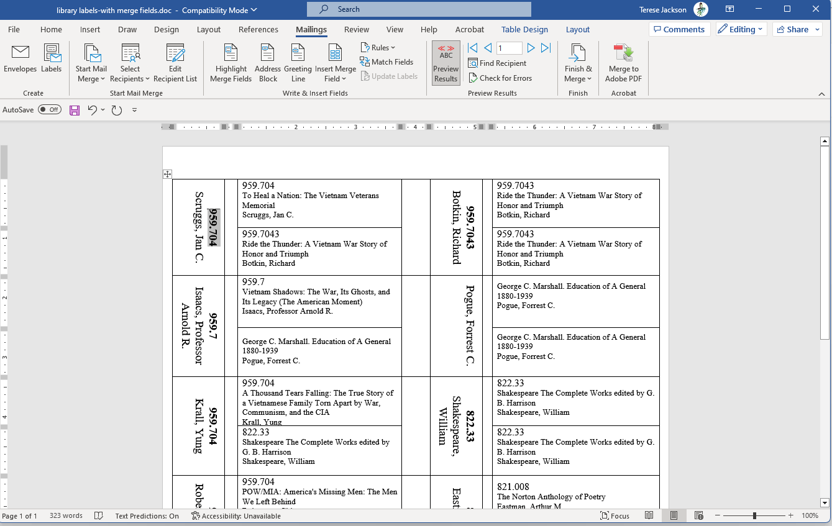The height and width of the screenshot is (526, 832).
Task: Switch to Read Mode view
Action: pyautogui.click(x=649, y=516)
